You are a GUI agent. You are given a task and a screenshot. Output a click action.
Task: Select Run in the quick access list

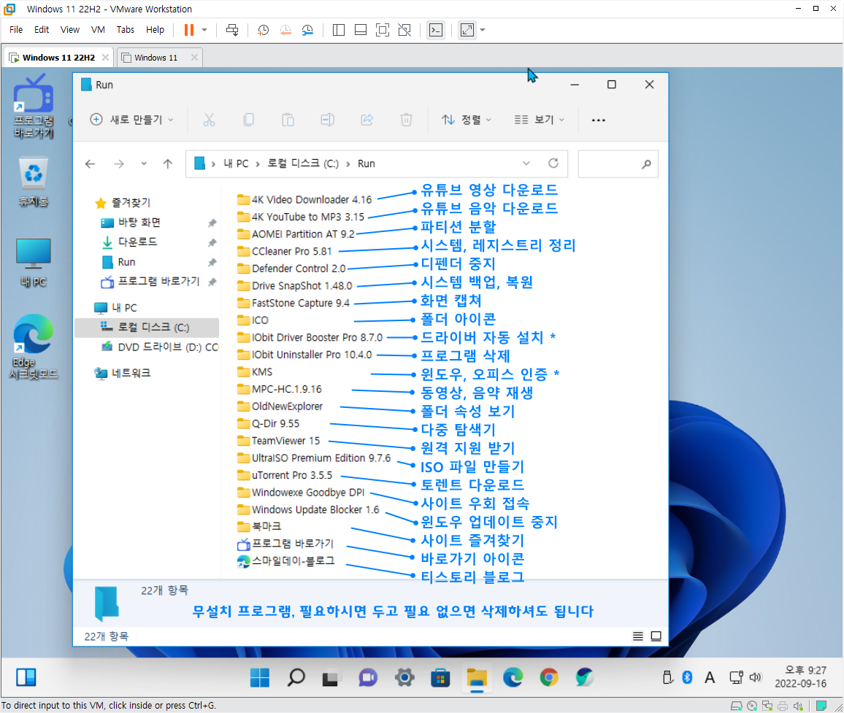(126, 262)
